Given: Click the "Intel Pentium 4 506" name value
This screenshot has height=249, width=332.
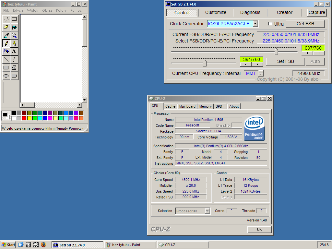Looking at the screenshot, I should (x=208, y=120).
